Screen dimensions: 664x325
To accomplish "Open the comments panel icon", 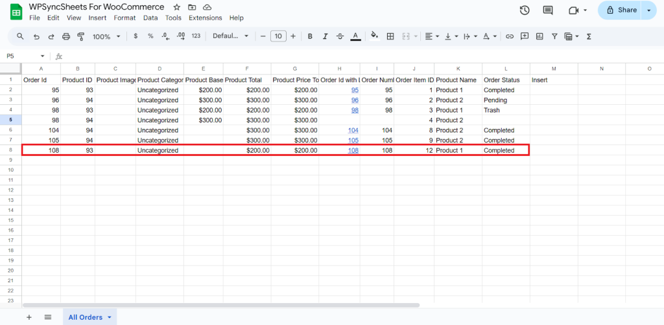I will coord(548,10).
